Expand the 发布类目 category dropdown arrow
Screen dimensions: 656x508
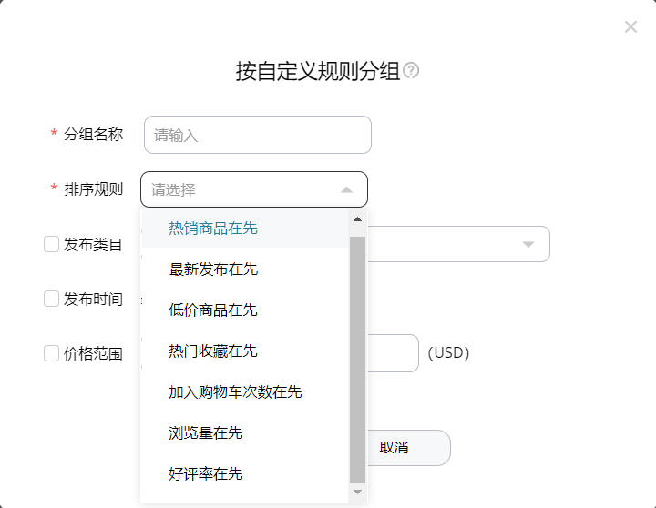(528, 244)
